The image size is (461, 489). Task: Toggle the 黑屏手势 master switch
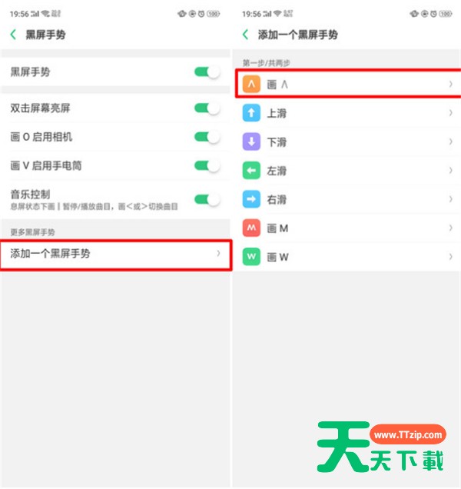[x=207, y=72]
